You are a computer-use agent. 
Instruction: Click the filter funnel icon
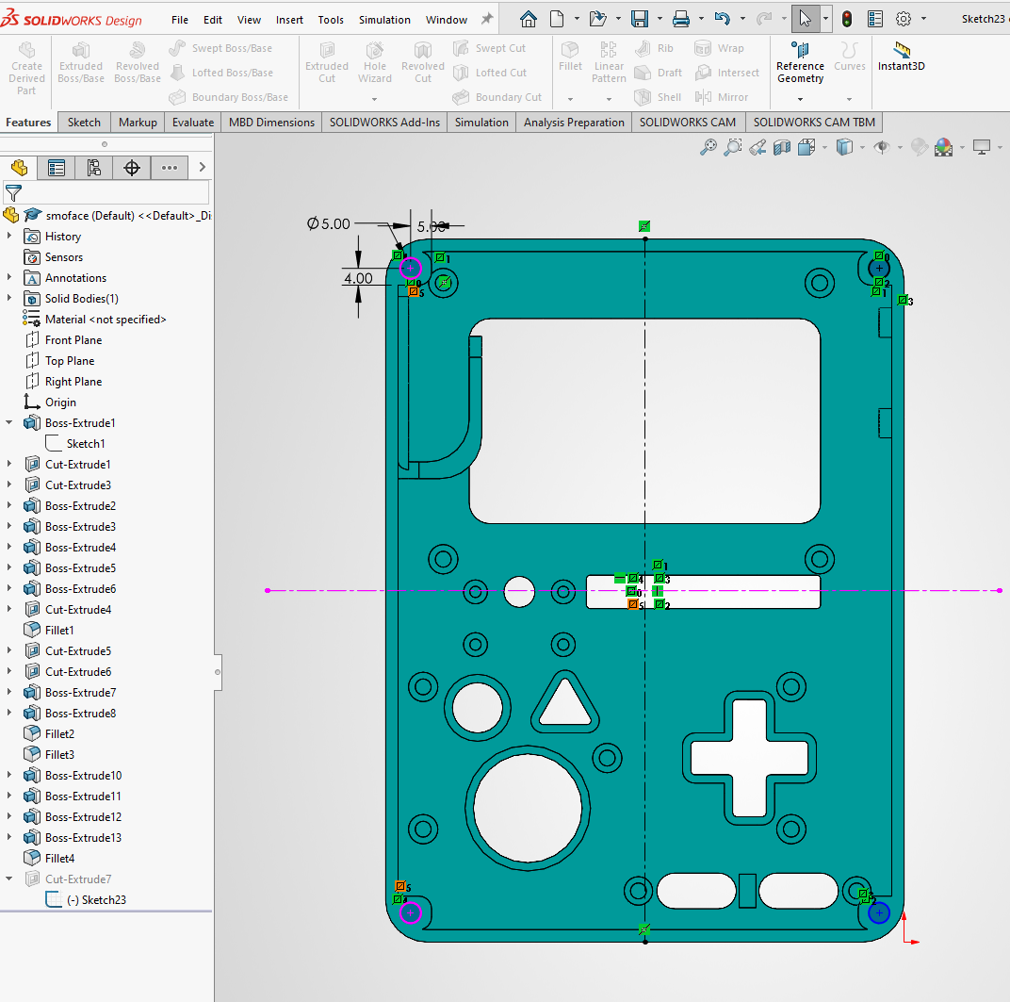pyautogui.click(x=13, y=192)
